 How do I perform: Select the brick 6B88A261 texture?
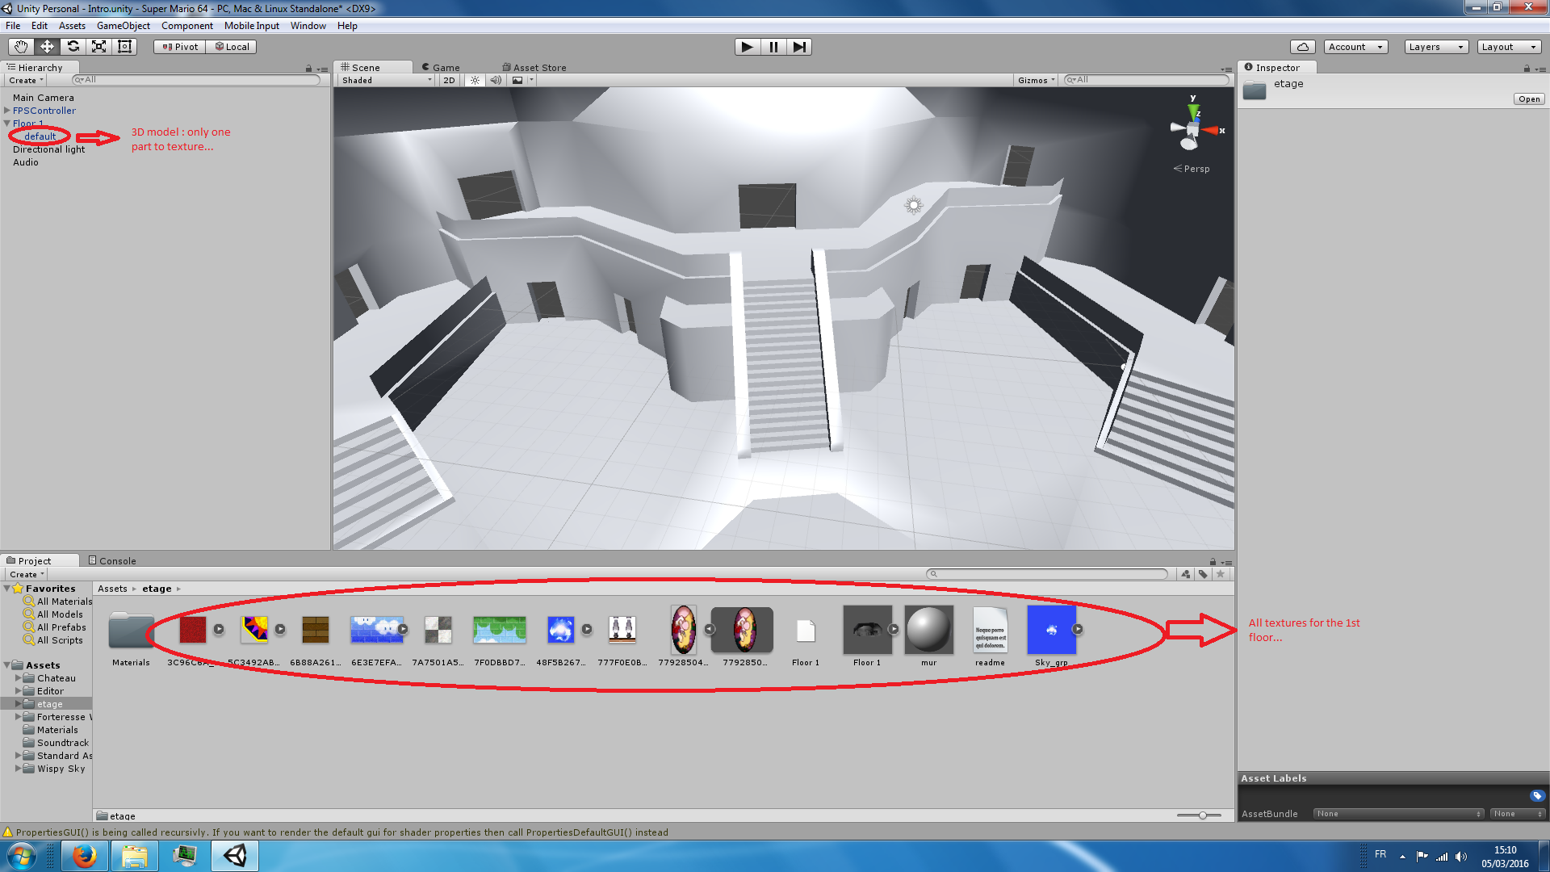(316, 630)
